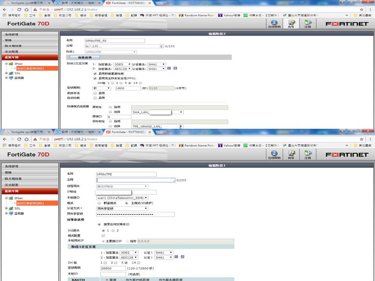Open the key lifetime unit 秒 dropdown

click(102, 88)
